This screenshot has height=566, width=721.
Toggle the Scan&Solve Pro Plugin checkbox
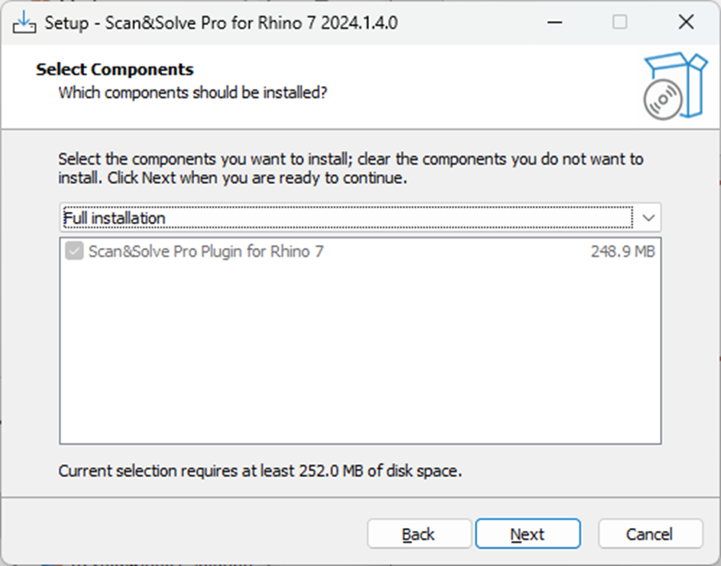74,252
